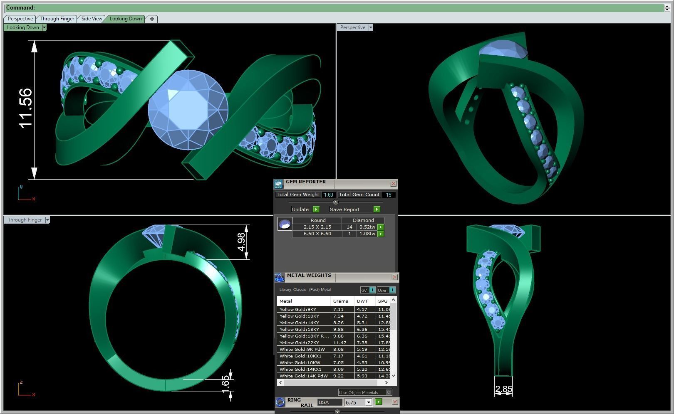The height and width of the screenshot is (414, 674).
Task: Open the ring size 6.75 dropdown
Action: click(x=368, y=402)
